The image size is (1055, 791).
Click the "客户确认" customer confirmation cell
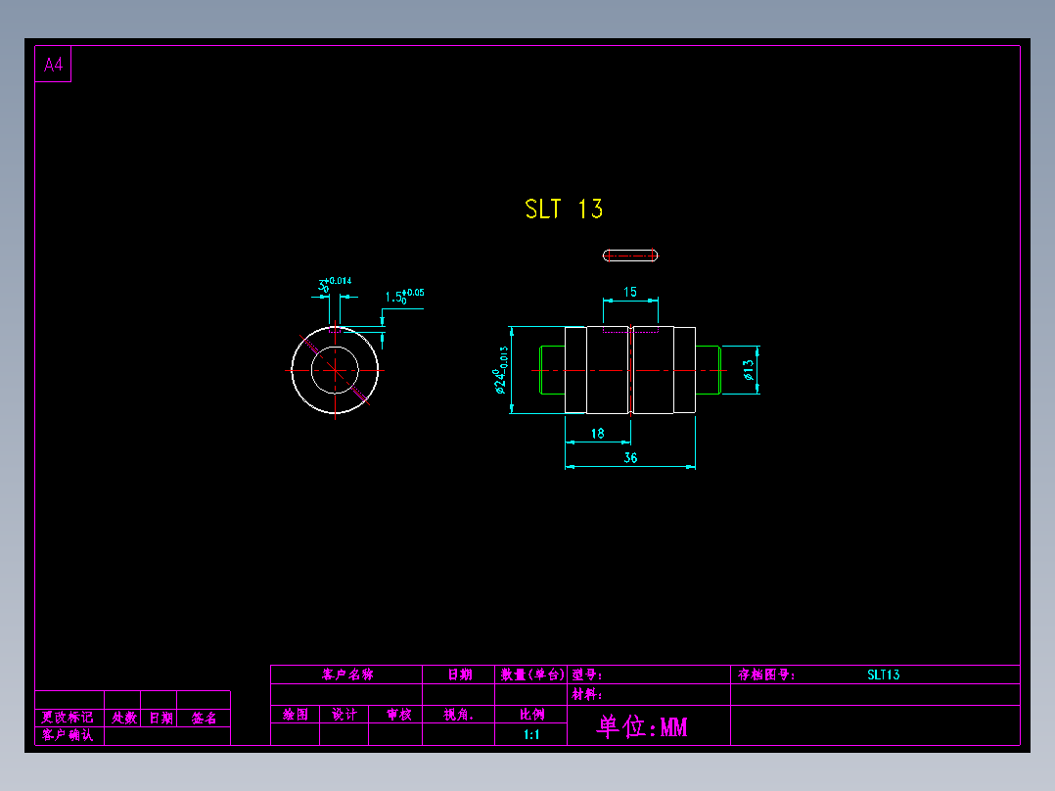click(68, 735)
